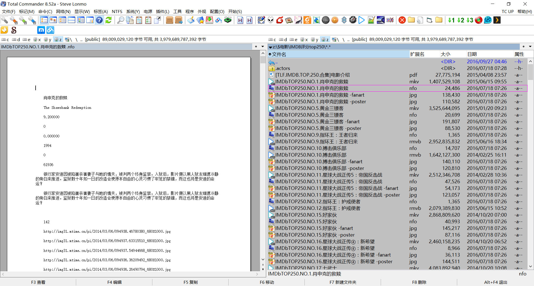Click the green circuit chip icon
Viewport: 534px width, 286px height.
click(x=228, y=20)
